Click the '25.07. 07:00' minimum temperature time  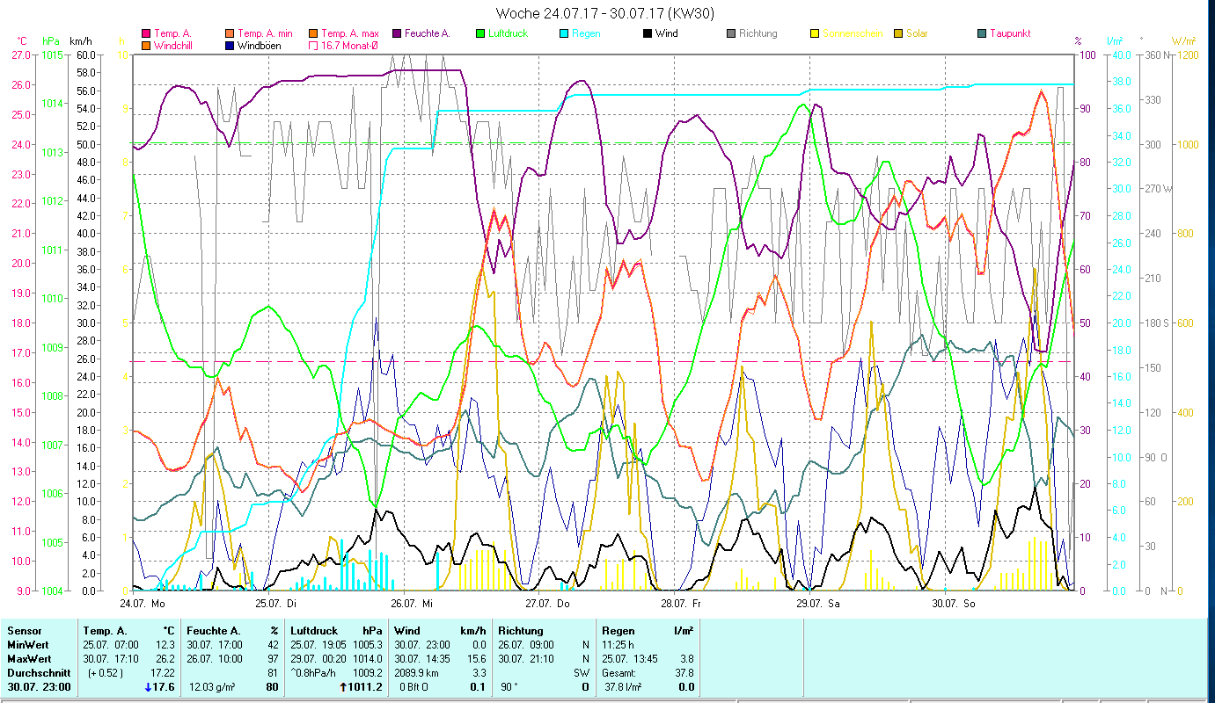point(111,644)
